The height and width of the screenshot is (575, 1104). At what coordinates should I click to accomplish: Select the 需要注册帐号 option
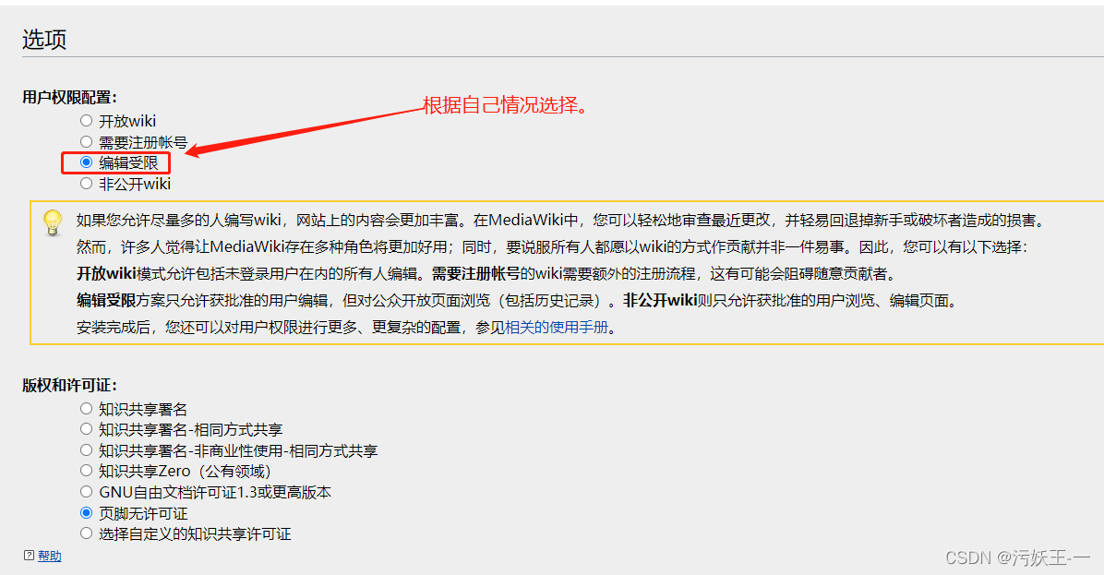click(86, 141)
